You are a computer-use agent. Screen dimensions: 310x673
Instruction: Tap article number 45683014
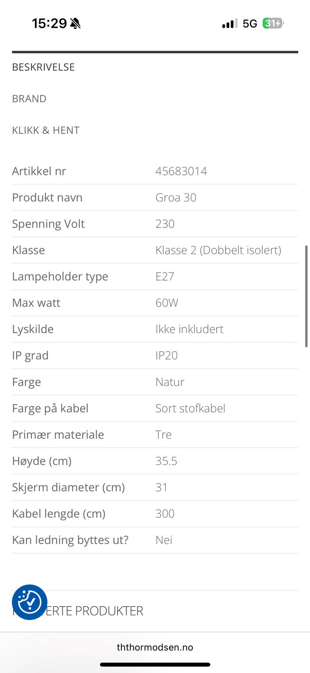point(181,171)
